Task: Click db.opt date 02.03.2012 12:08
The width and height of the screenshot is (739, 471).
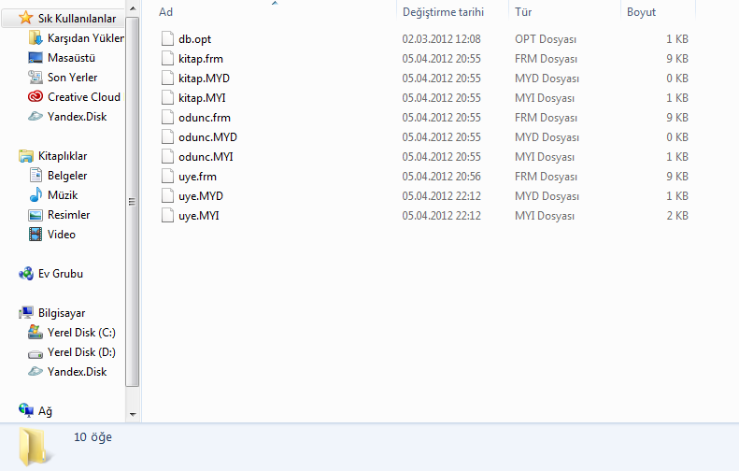Action: pyautogui.click(x=441, y=39)
